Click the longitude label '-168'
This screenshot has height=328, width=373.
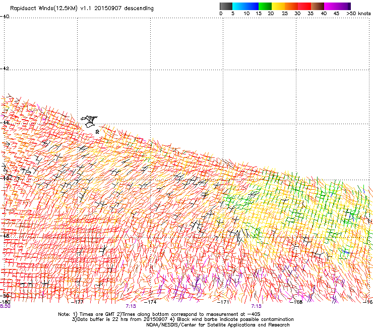pos(296,302)
